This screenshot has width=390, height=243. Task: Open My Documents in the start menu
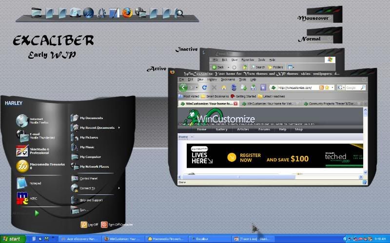click(87, 118)
